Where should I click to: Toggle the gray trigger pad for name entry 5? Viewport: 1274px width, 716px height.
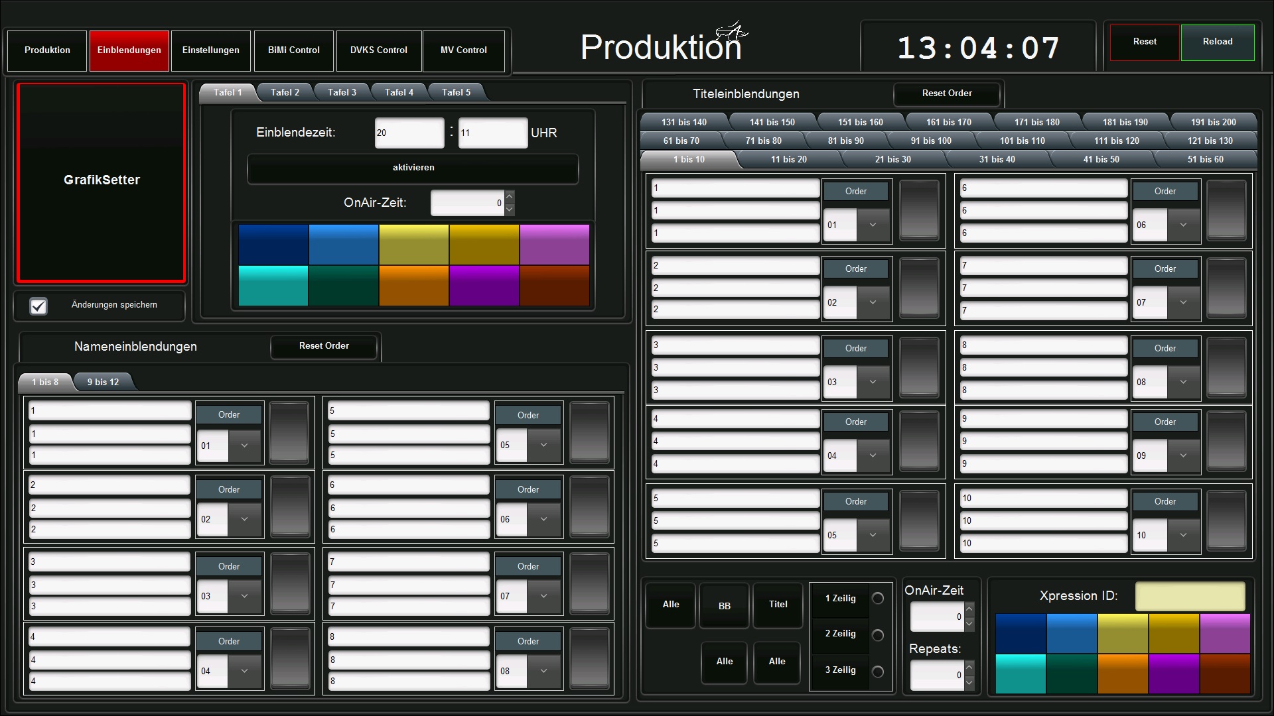[589, 432]
